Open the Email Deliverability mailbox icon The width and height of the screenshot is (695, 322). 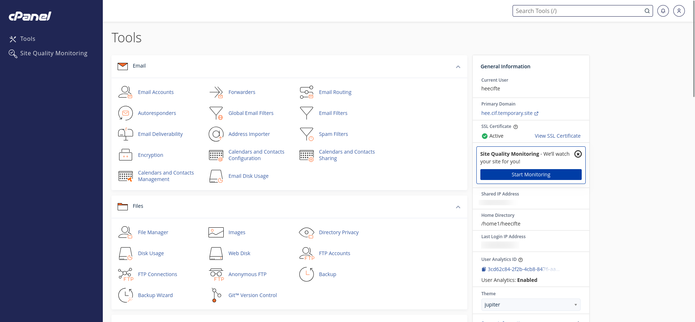click(x=125, y=134)
